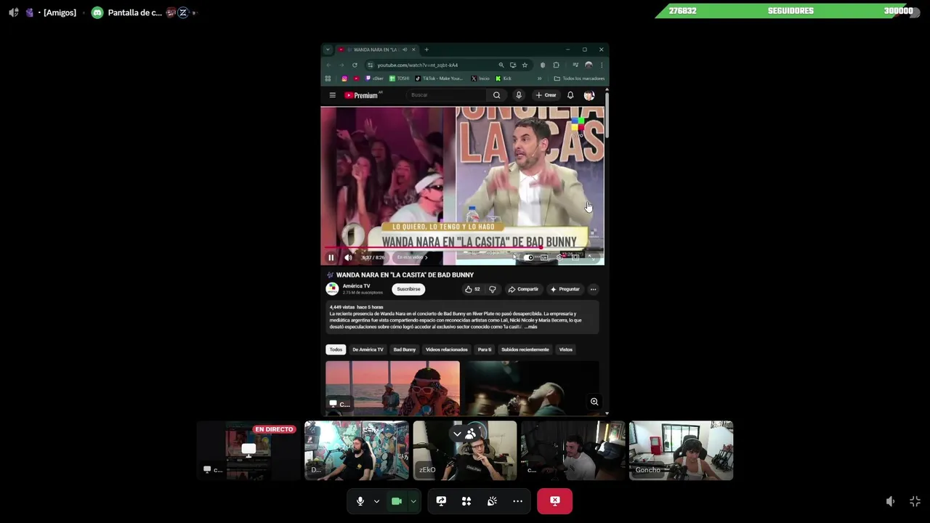
Task: Click the red YouTube progress bar
Action: tap(432, 248)
